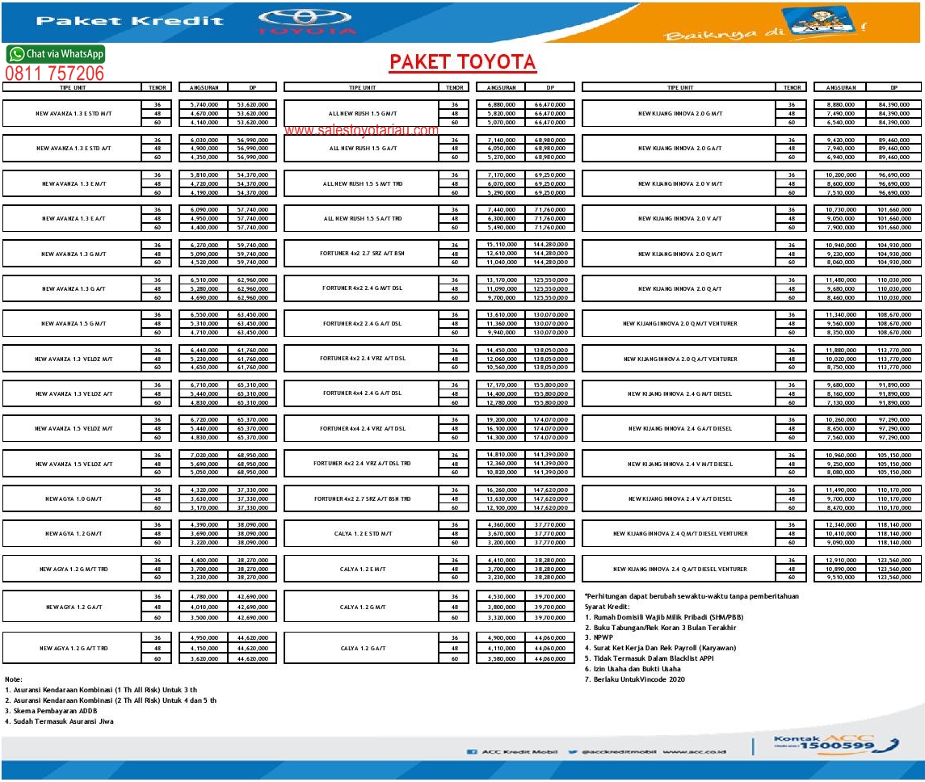Click the @acckreditmobil Twitter handle
Screen dimensions: 925x782
point(619,751)
